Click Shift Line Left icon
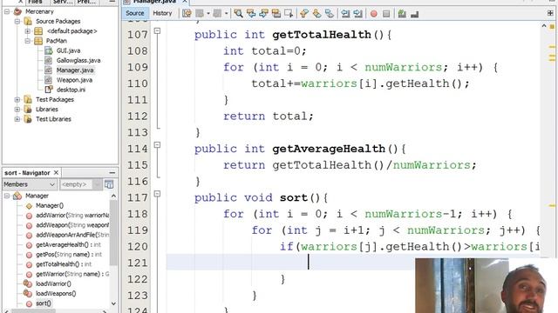 [x=345, y=14]
